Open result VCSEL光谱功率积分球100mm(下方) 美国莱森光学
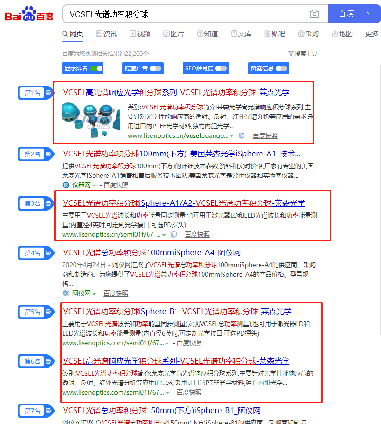381x424 pixels. click(182, 154)
